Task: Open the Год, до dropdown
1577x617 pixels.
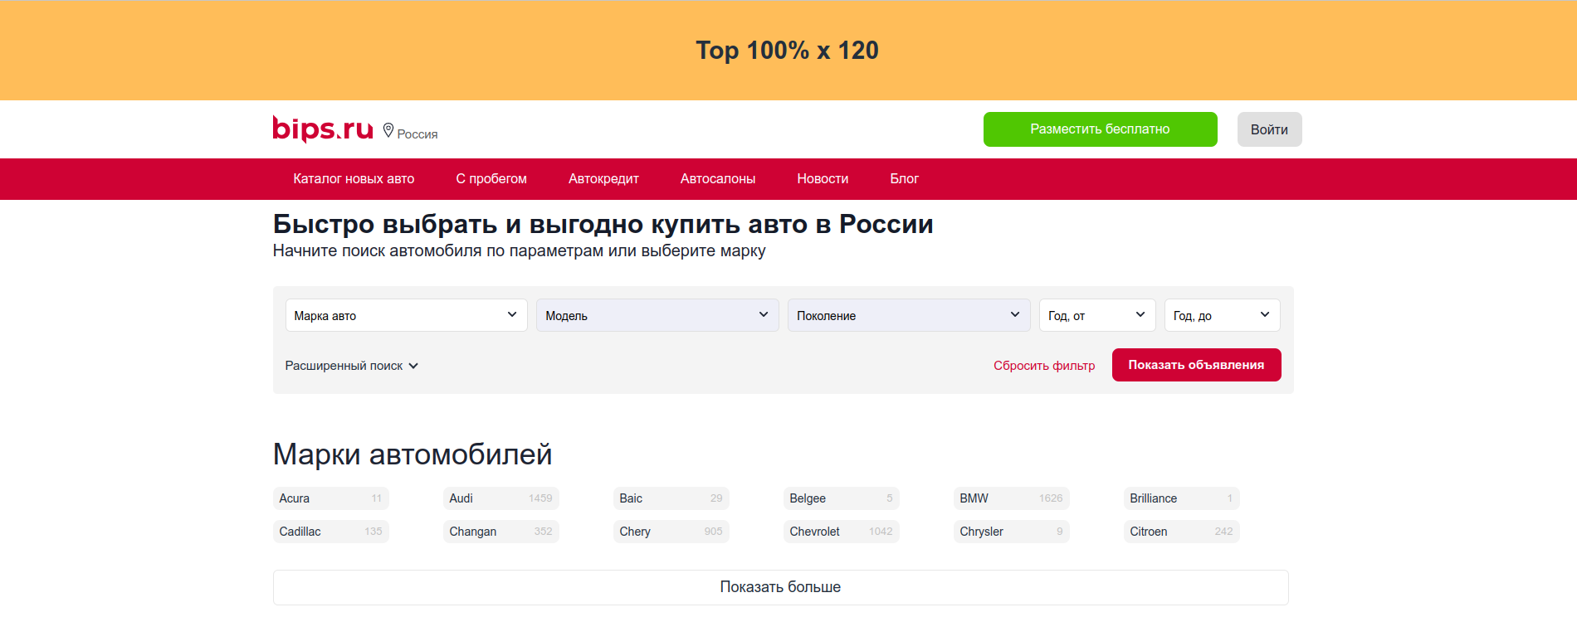Action: coord(1222,315)
